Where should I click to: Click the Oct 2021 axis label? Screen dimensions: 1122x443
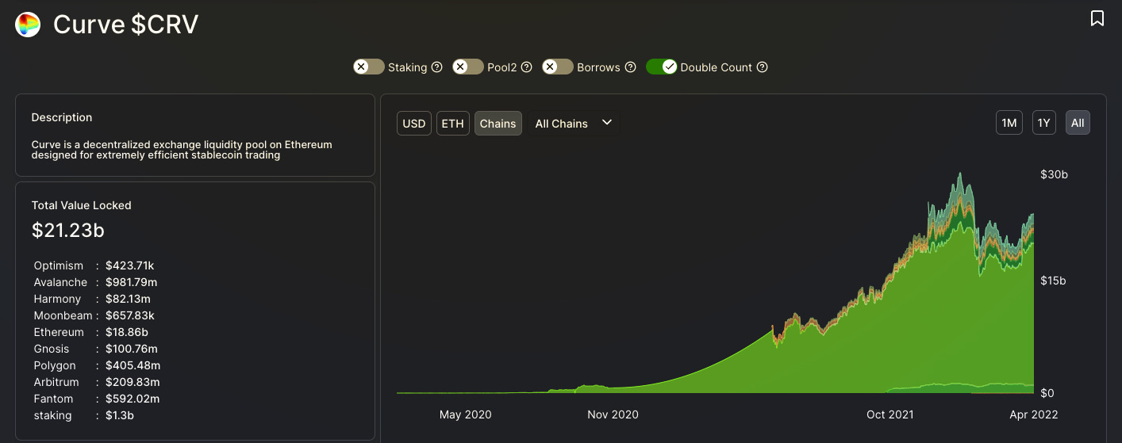tap(890, 414)
